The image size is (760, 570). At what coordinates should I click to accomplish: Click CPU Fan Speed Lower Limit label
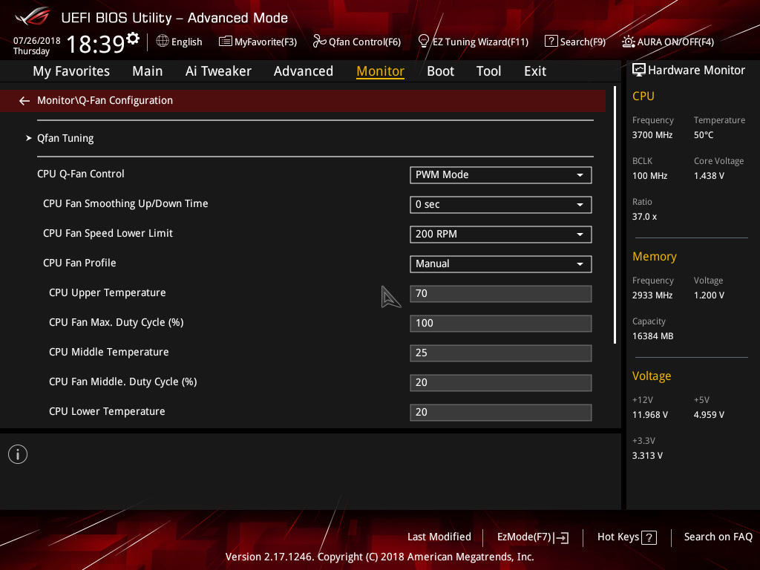(x=108, y=234)
